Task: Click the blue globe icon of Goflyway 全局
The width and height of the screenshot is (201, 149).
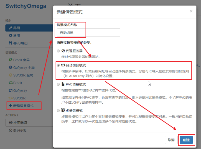Action: pos(11,67)
